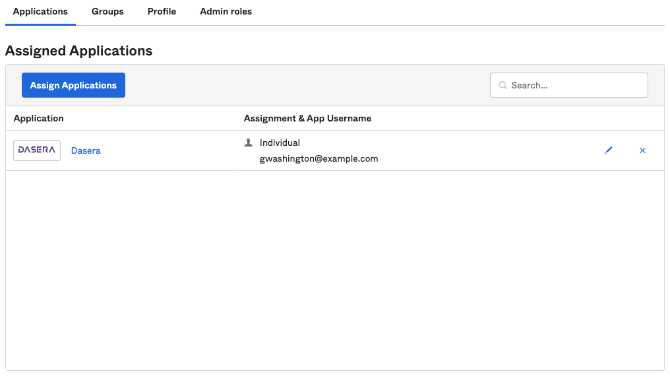Switch to the Groups tab

point(107,11)
